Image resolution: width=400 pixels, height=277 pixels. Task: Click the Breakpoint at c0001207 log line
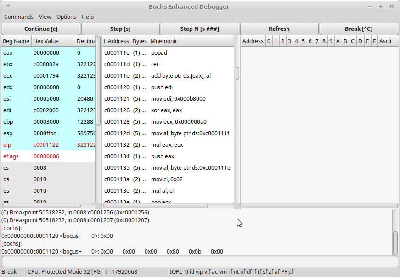(x=75, y=220)
